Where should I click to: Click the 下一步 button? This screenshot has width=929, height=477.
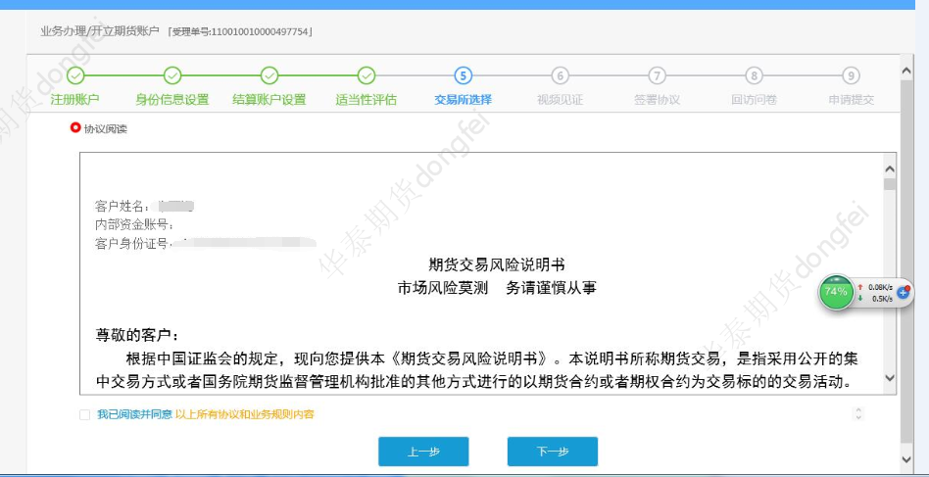pos(552,452)
